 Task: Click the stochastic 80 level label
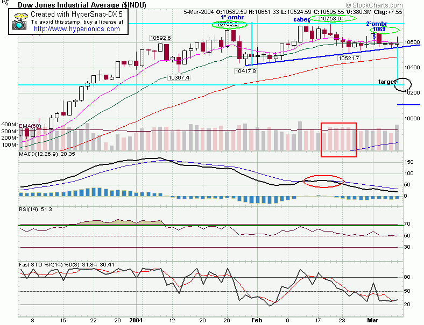pos(407,277)
